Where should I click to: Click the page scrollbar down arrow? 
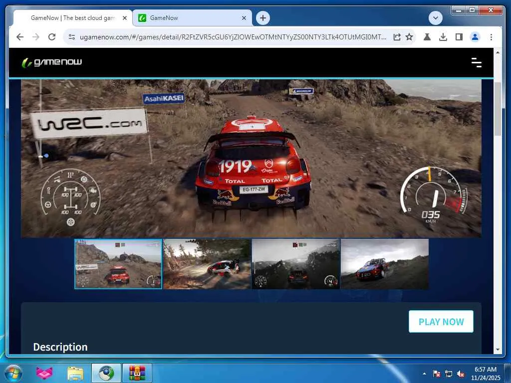498,350
